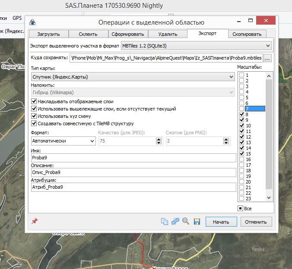Enable zoom level 16 checkbox
This screenshot has width=292, height=269.
pyautogui.click(x=242, y=159)
